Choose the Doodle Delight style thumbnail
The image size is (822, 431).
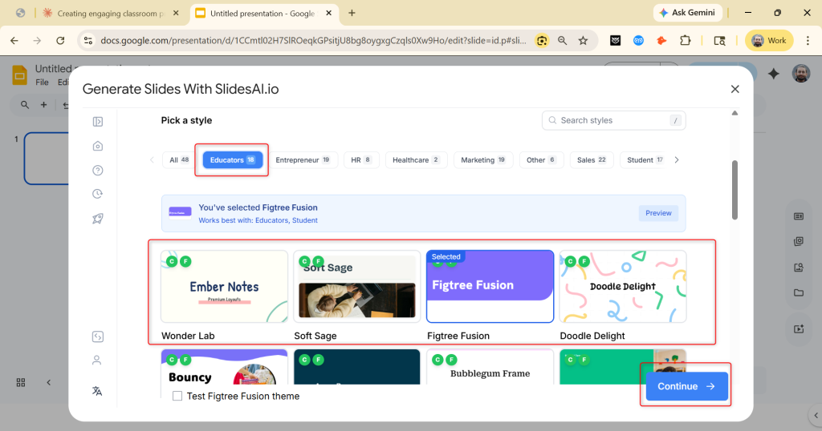623,287
